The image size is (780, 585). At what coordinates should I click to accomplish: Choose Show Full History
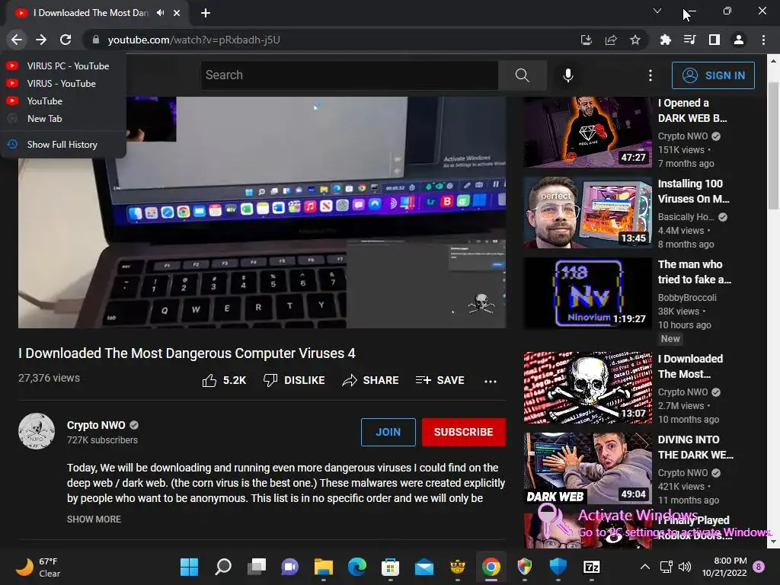[x=63, y=144]
